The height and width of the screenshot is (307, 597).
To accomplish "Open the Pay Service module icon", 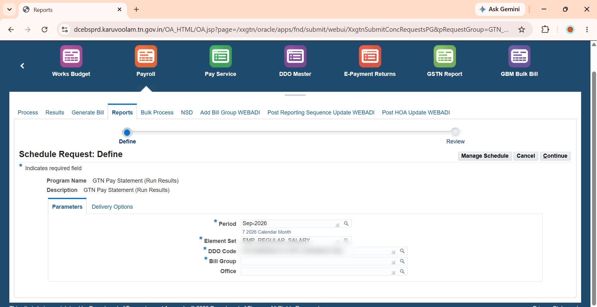I will click(x=221, y=56).
